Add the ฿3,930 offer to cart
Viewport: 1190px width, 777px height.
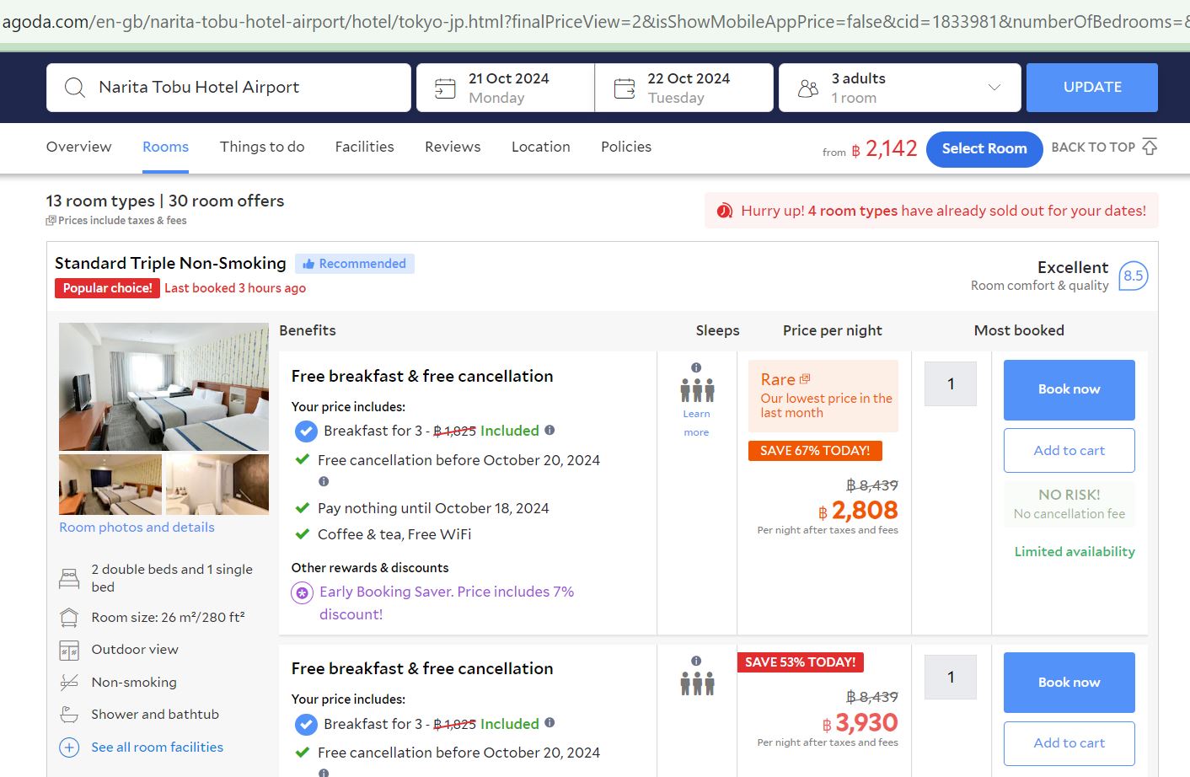coord(1069,743)
